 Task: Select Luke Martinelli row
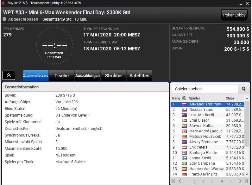coord(207,115)
